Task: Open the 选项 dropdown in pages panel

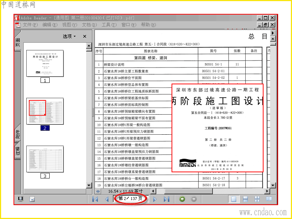Action: coord(69,36)
